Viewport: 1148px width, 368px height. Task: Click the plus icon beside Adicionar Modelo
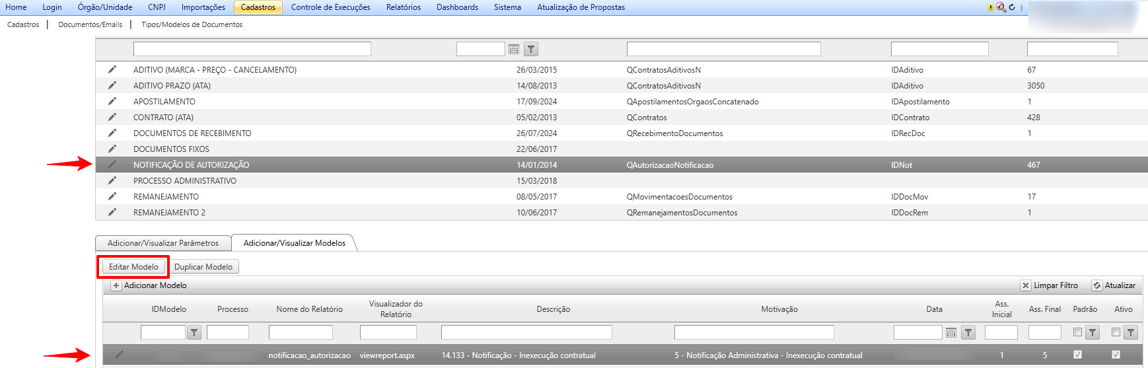point(116,285)
